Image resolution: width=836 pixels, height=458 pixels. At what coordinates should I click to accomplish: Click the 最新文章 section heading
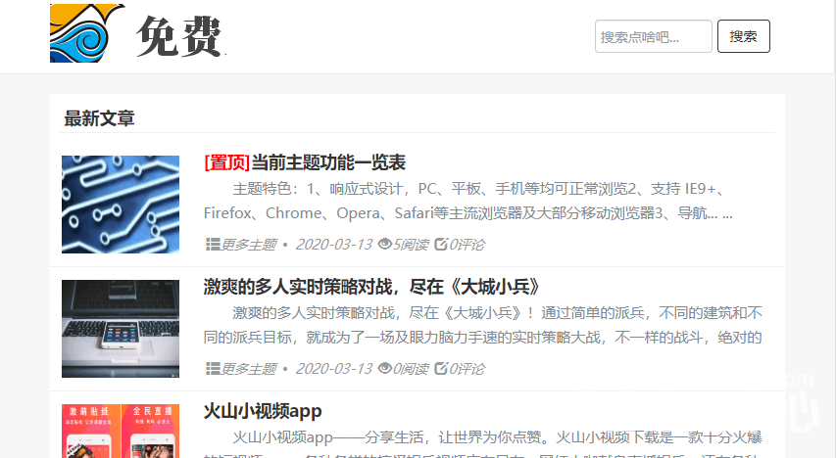[x=99, y=118]
